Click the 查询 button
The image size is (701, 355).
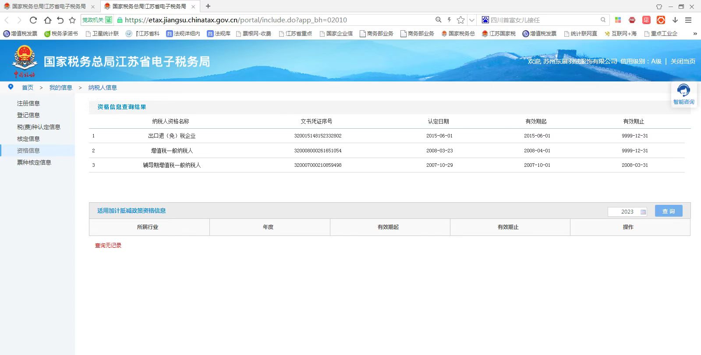[x=669, y=211]
